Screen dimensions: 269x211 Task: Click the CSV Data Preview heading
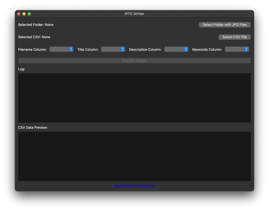[x=33, y=128]
